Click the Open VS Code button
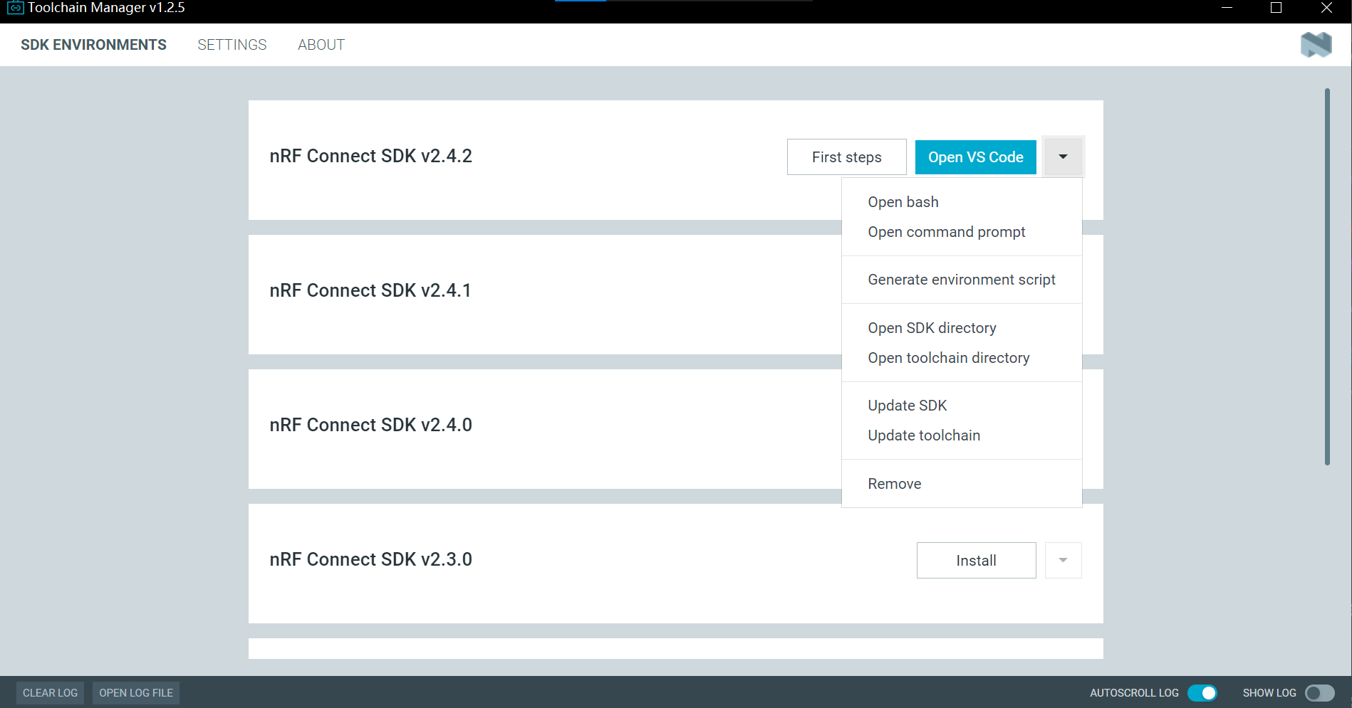 coord(976,157)
